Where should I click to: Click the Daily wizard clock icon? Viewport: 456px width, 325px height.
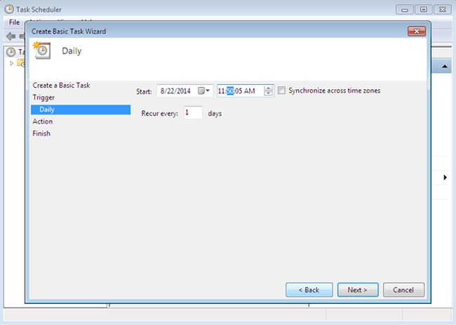point(42,51)
